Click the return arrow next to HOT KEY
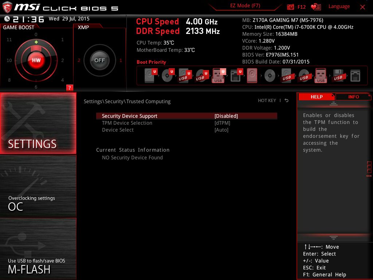The width and height of the screenshot is (373, 280). (x=287, y=101)
